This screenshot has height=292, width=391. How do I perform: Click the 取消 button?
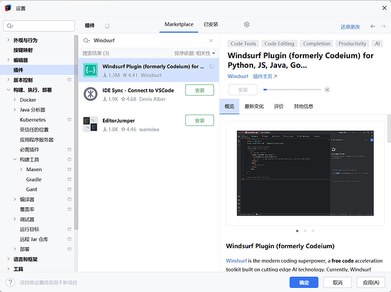337,283
